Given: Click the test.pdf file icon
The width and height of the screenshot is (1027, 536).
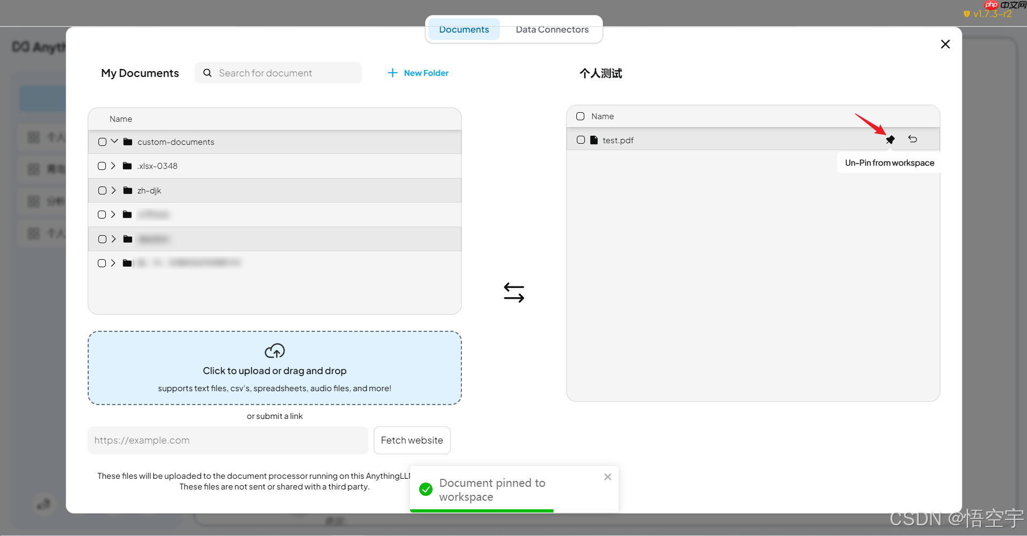Looking at the screenshot, I should tap(594, 140).
